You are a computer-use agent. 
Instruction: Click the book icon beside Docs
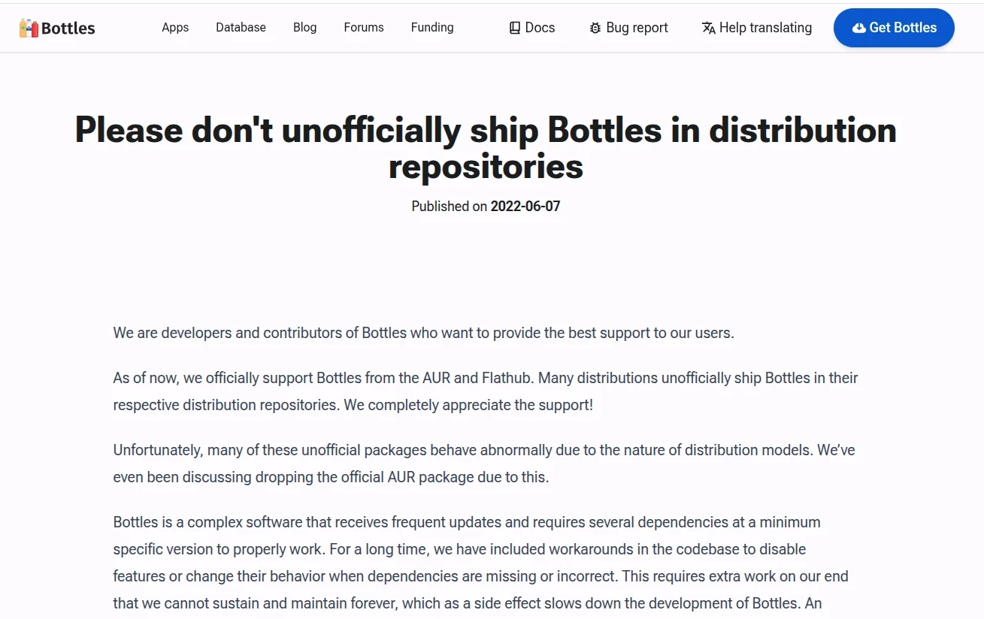[515, 29]
